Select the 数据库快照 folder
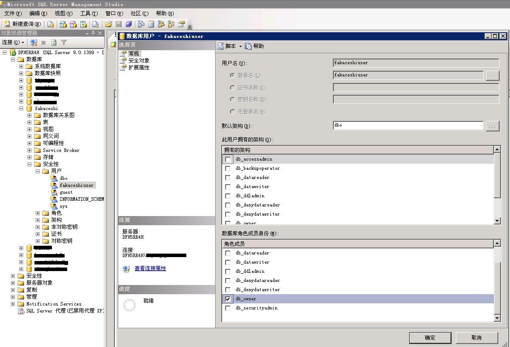510x347 pixels. click(x=48, y=73)
